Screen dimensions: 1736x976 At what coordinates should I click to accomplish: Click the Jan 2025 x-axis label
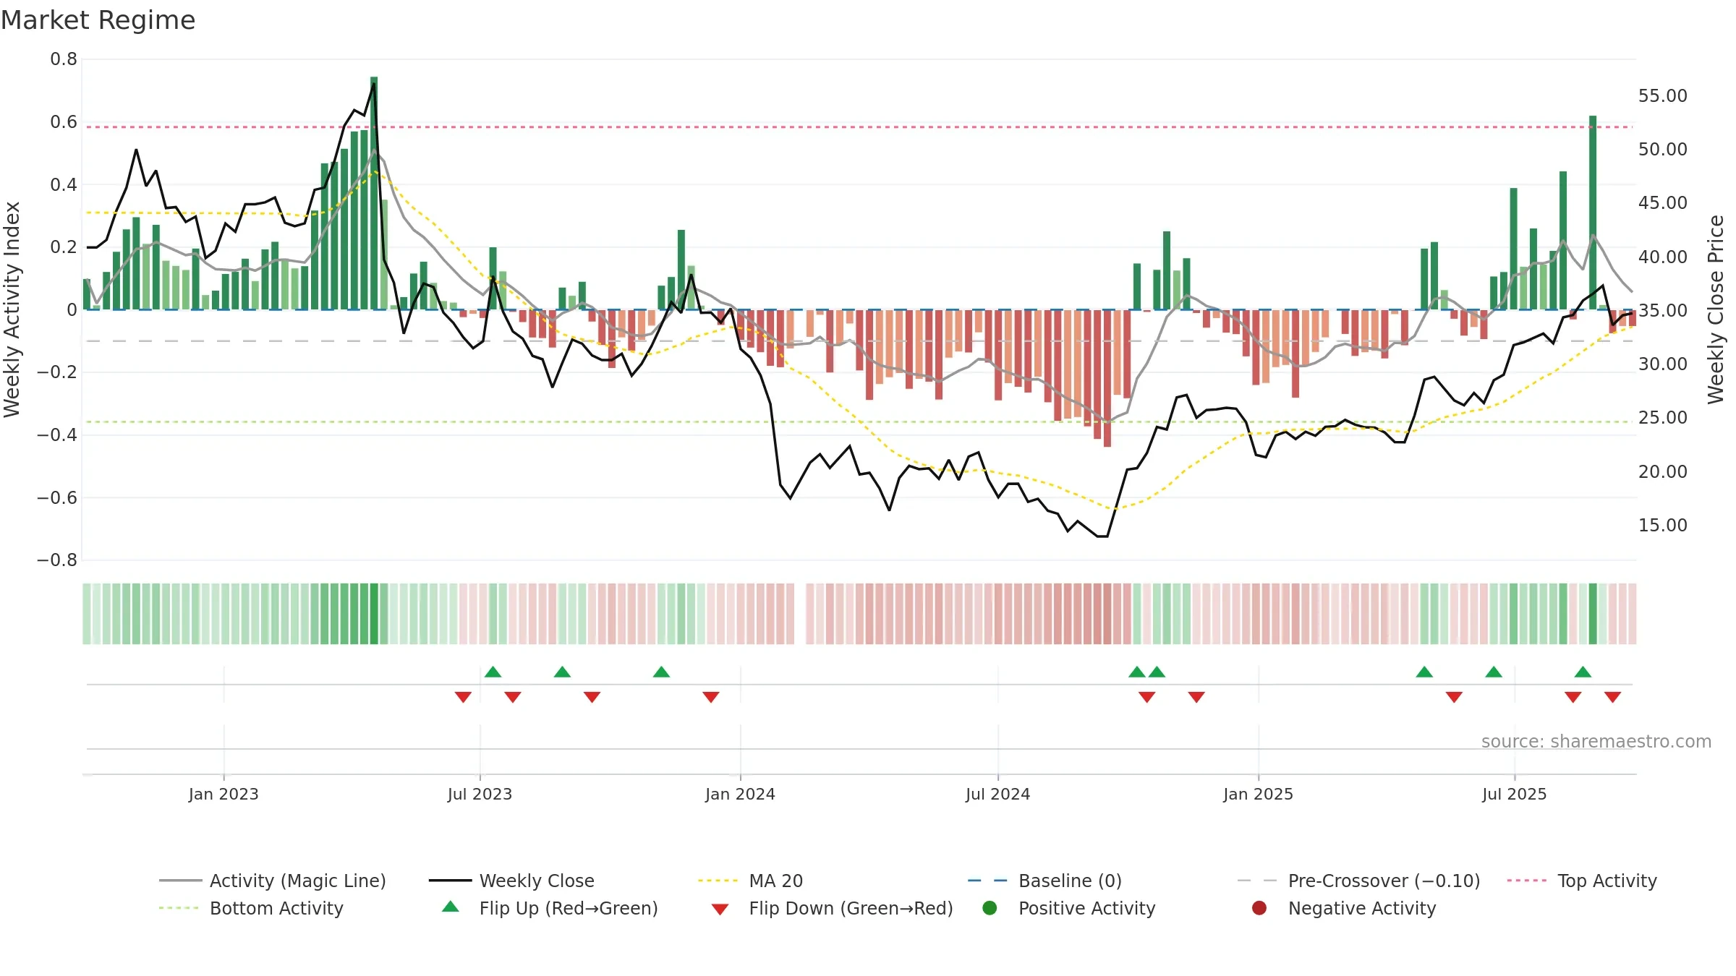coord(1258,794)
